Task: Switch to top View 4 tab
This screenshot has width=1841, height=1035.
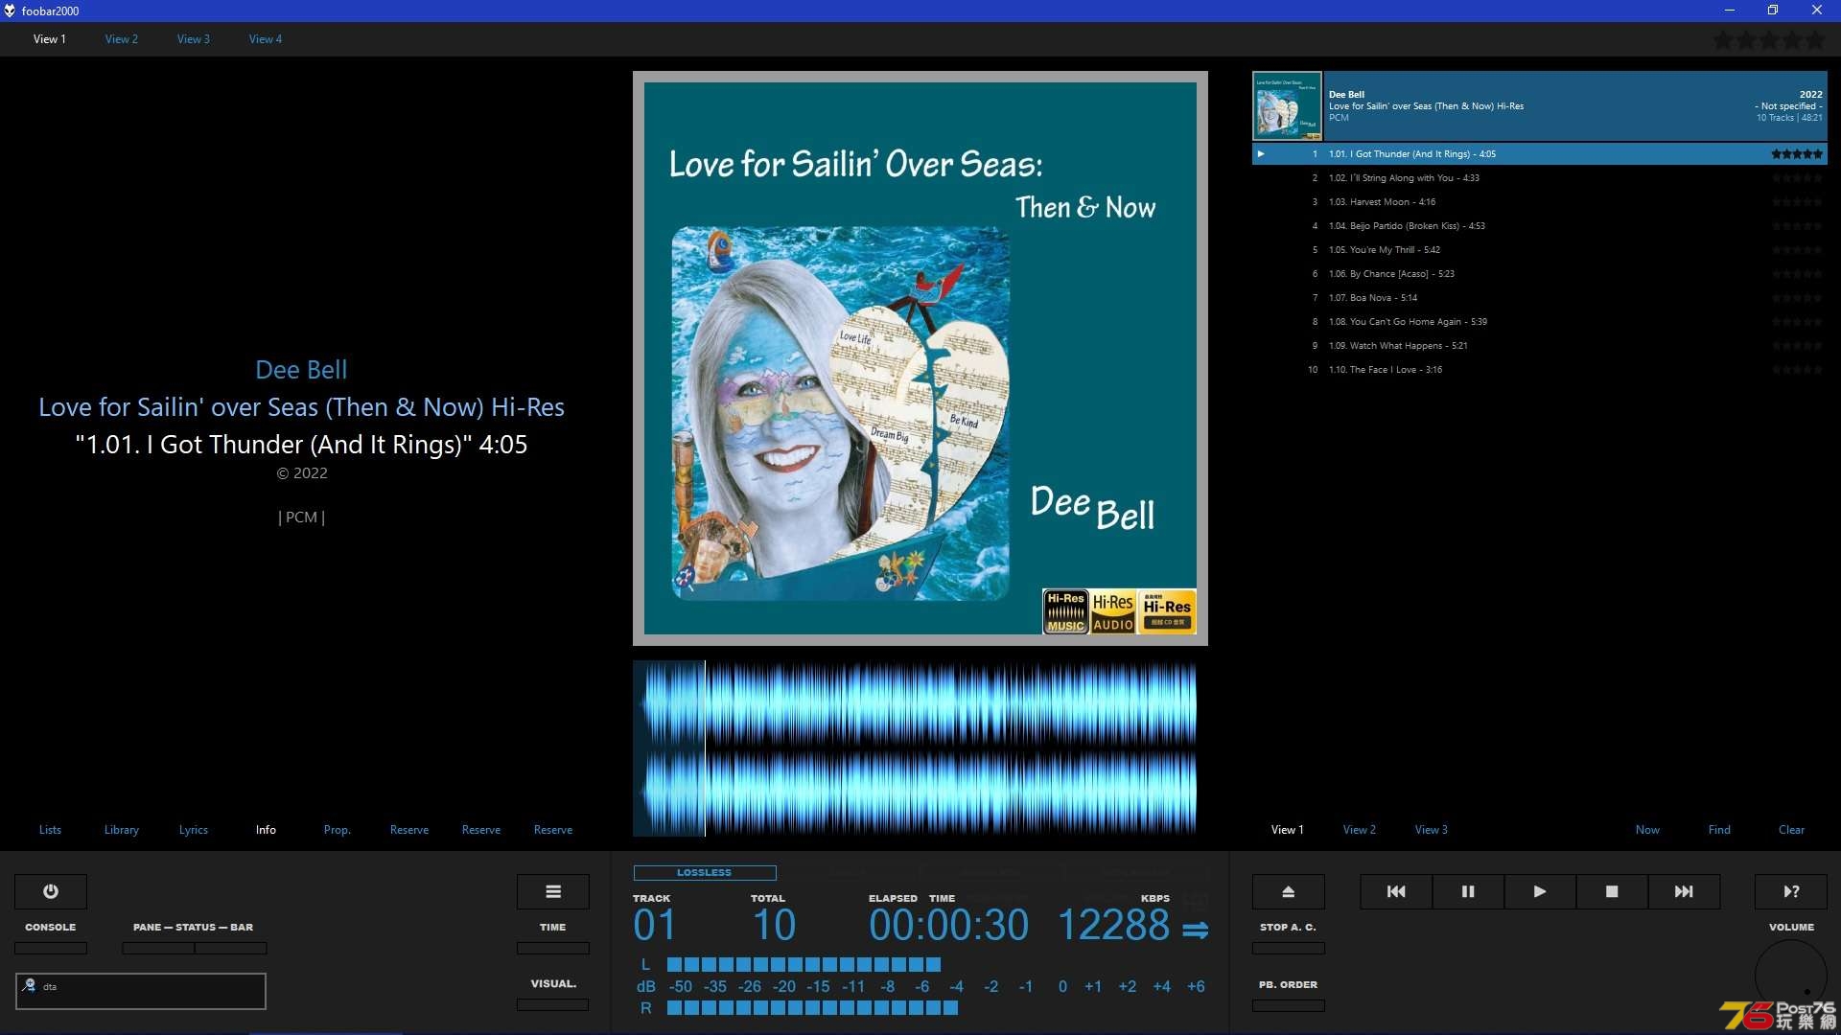Action: (x=266, y=39)
